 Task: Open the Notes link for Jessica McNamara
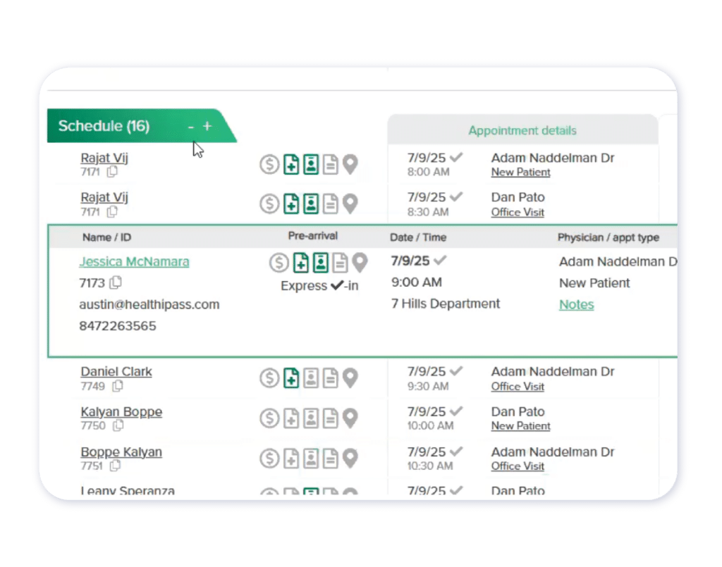576,305
